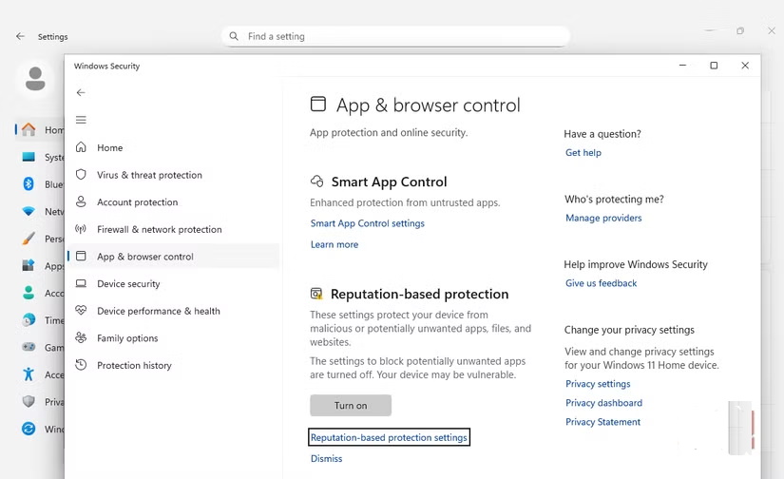Image resolution: width=784 pixels, height=479 pixels.
Task: Click the Learn more link
Action: [335, 244]
